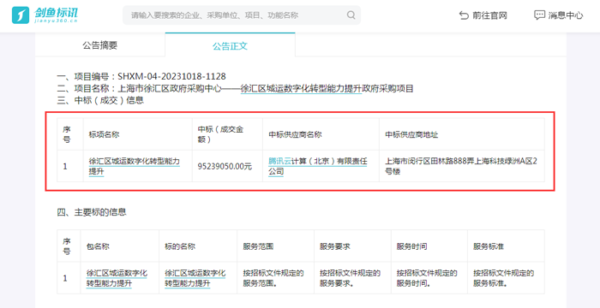Switch to the 公告摘要 tab

pyautogui.click(x=100, y=45)
